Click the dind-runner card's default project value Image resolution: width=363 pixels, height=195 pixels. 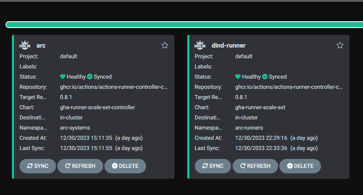tap(244, 56)
